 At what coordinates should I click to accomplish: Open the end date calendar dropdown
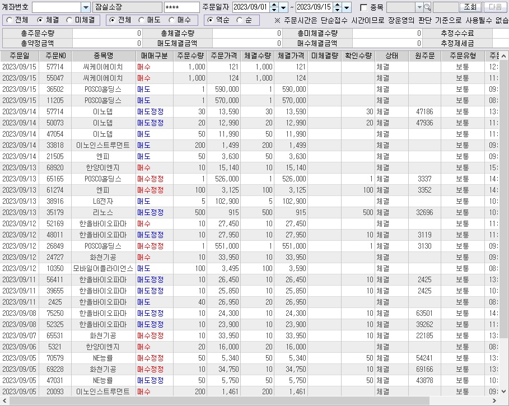[347, 7]
